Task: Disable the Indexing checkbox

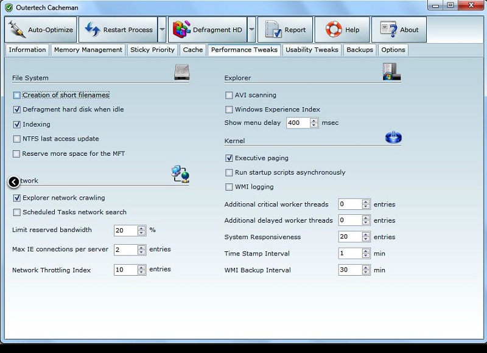Action: (17, 125)
